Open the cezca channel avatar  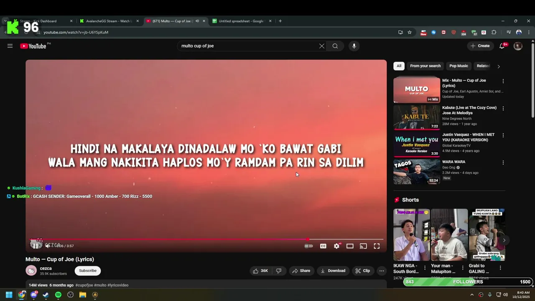click(31, 271)
